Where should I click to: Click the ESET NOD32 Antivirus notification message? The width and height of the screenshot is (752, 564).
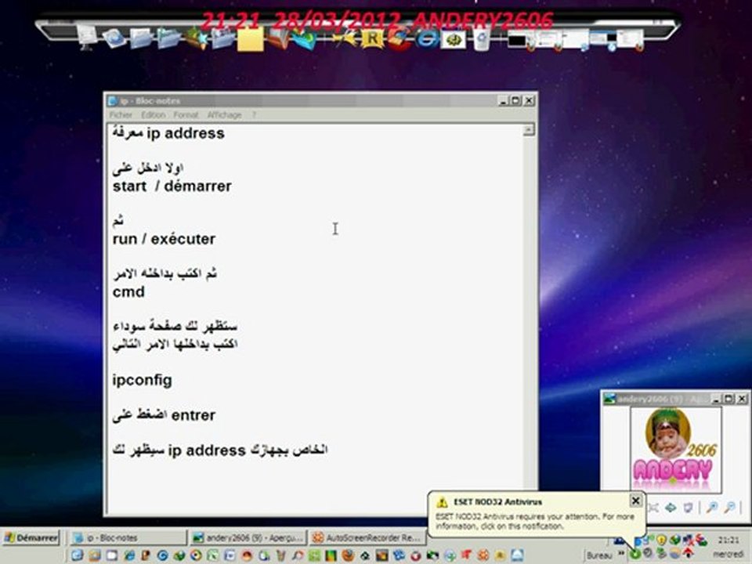(535, 522)
